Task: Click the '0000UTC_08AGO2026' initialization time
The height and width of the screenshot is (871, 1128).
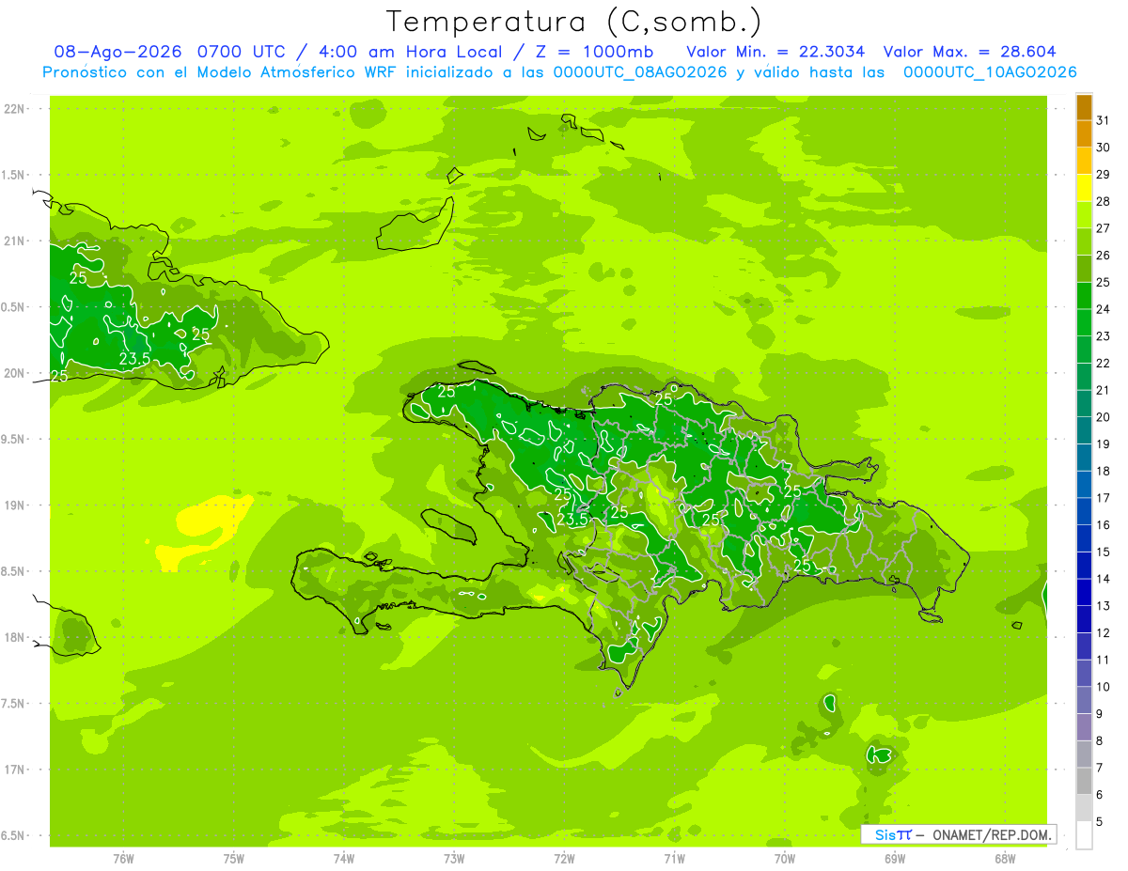Action: coord(640,72)
